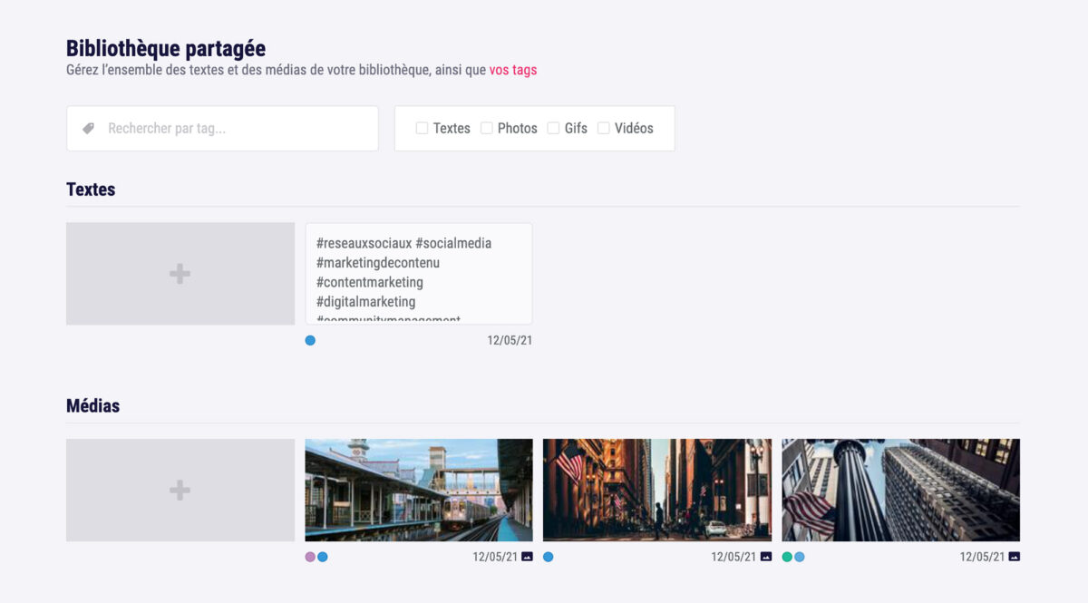Image resolution: width=1088 pixels, height=603 pixels.
Task: Click the tag icon in the search bar
Action: click(x=88, y=128)
